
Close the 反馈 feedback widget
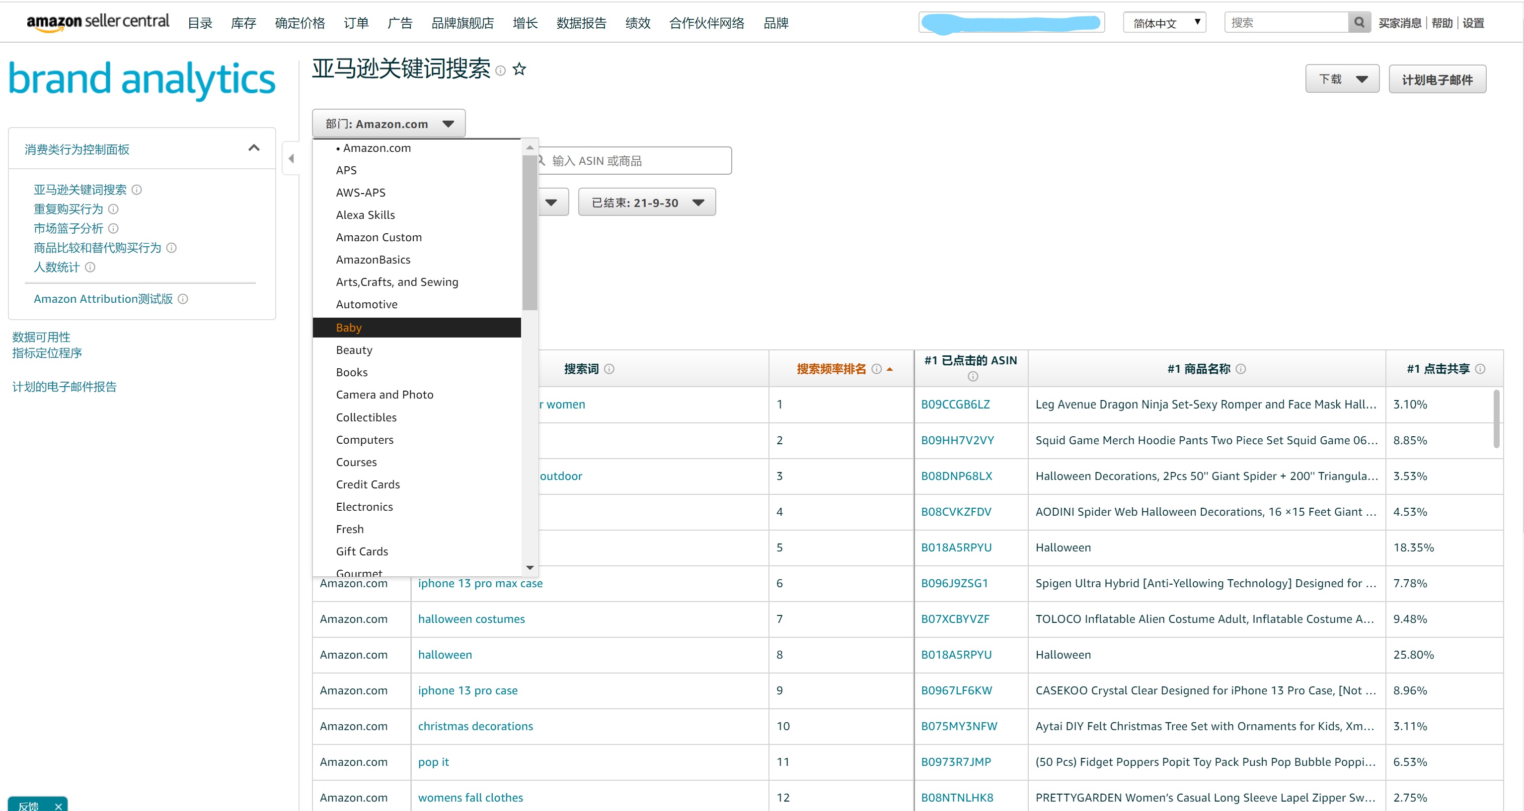click(58, 806)
